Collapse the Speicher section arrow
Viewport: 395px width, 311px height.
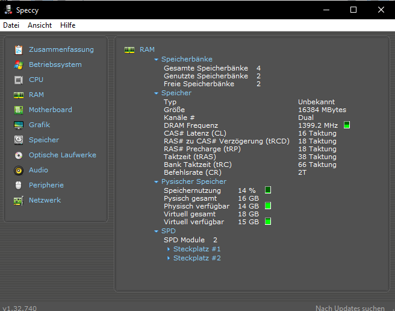[156, 93]
